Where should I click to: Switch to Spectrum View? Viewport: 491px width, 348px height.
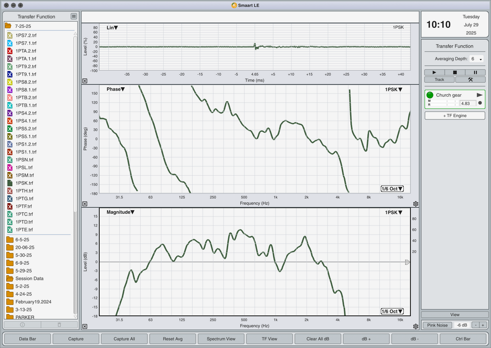(x=221, y=338)
